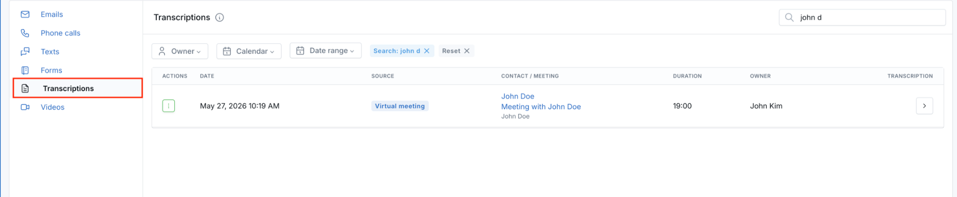Open the Date range filter dropdown
The image size is (957, 197).
click(325, 51)
